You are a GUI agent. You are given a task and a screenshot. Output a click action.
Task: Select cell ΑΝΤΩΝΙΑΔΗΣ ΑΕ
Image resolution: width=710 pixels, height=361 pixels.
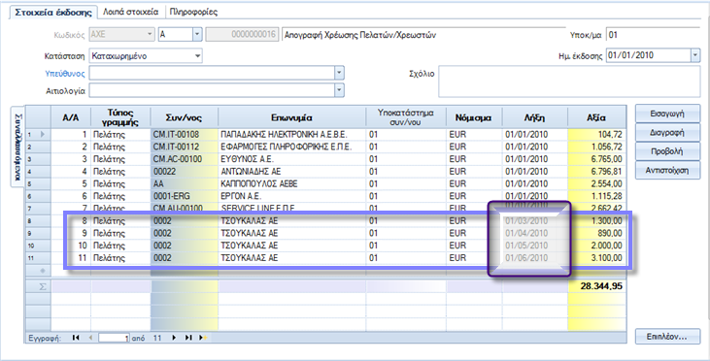point(291,172)
